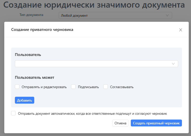This screenshot has height=136, width=191.
Task: Click the 'Пользователь может' section heading
Action: (35, 77)
